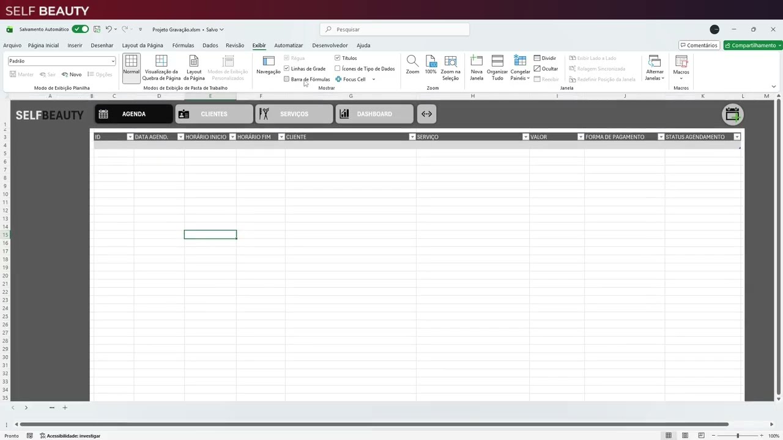Click the Undo arrow in the title bar
The height and width of the screenshot is (440, 783).
[x=108, y=29]
